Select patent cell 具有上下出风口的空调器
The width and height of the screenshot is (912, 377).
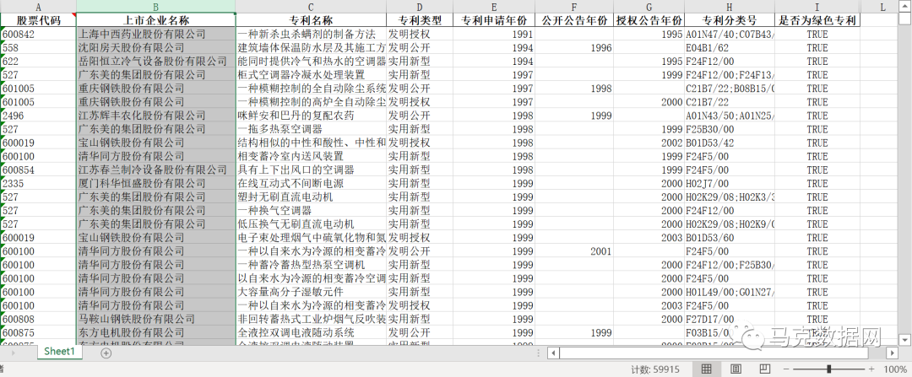click(x=311, y=170)
